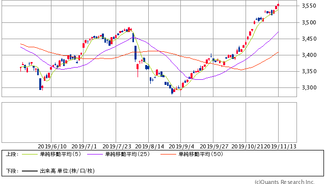Click the 単純移動平均(50) legend text
This screenshot has width=325, height=184.
pyautogui.click(x=201, y=154)
